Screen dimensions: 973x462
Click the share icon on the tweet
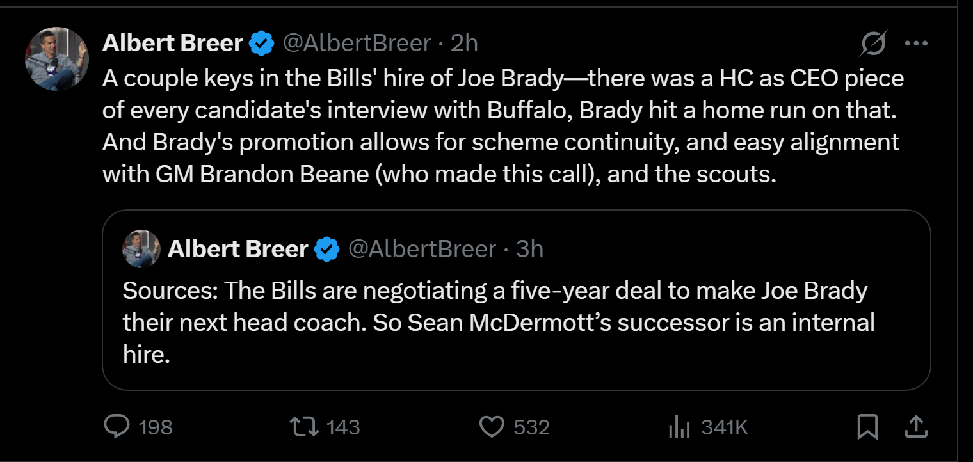[x=915, y=427]
